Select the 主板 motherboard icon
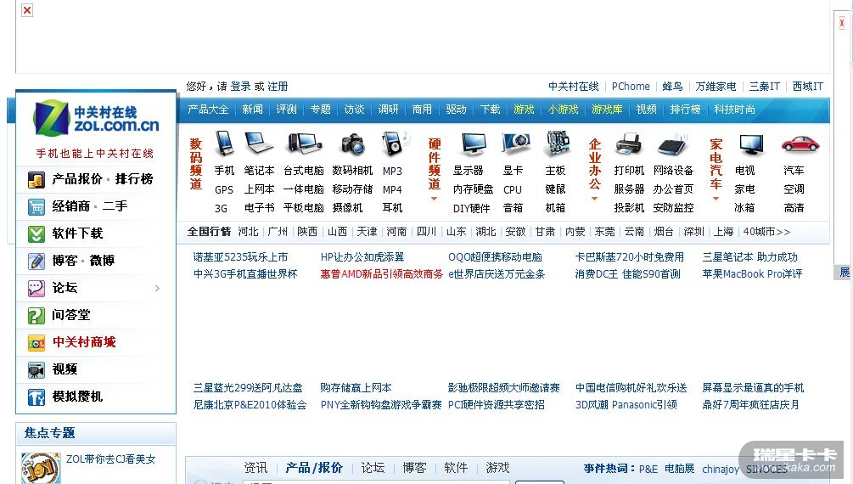 557,144
